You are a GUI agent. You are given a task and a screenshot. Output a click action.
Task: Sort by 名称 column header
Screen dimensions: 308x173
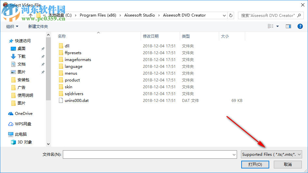point(62,36)
